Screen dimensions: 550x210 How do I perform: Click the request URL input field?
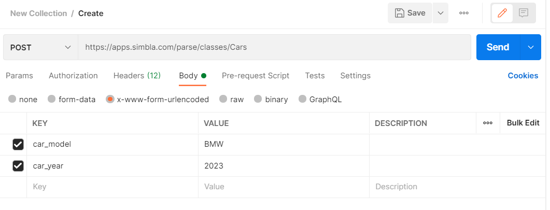274,47
